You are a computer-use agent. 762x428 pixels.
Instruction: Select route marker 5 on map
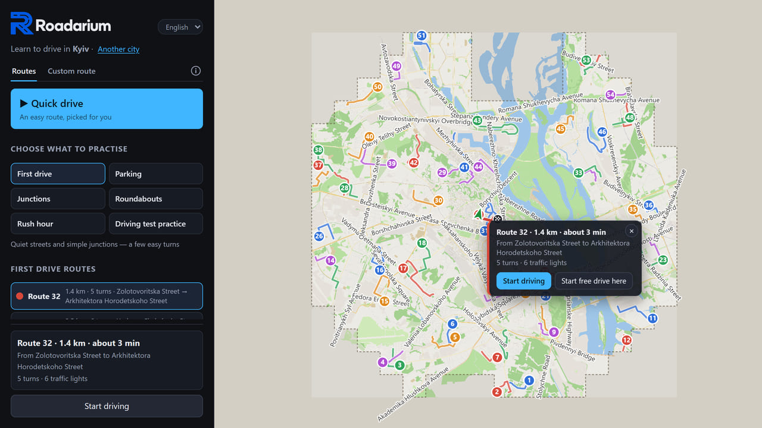pos(455,337)
